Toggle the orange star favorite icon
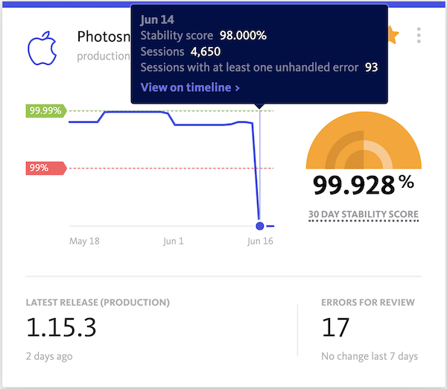The height and width of the screenshot is (389, 447). (x=393, y=35)
